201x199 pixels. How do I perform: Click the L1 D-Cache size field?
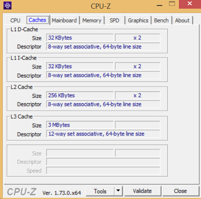click(80, 38)
